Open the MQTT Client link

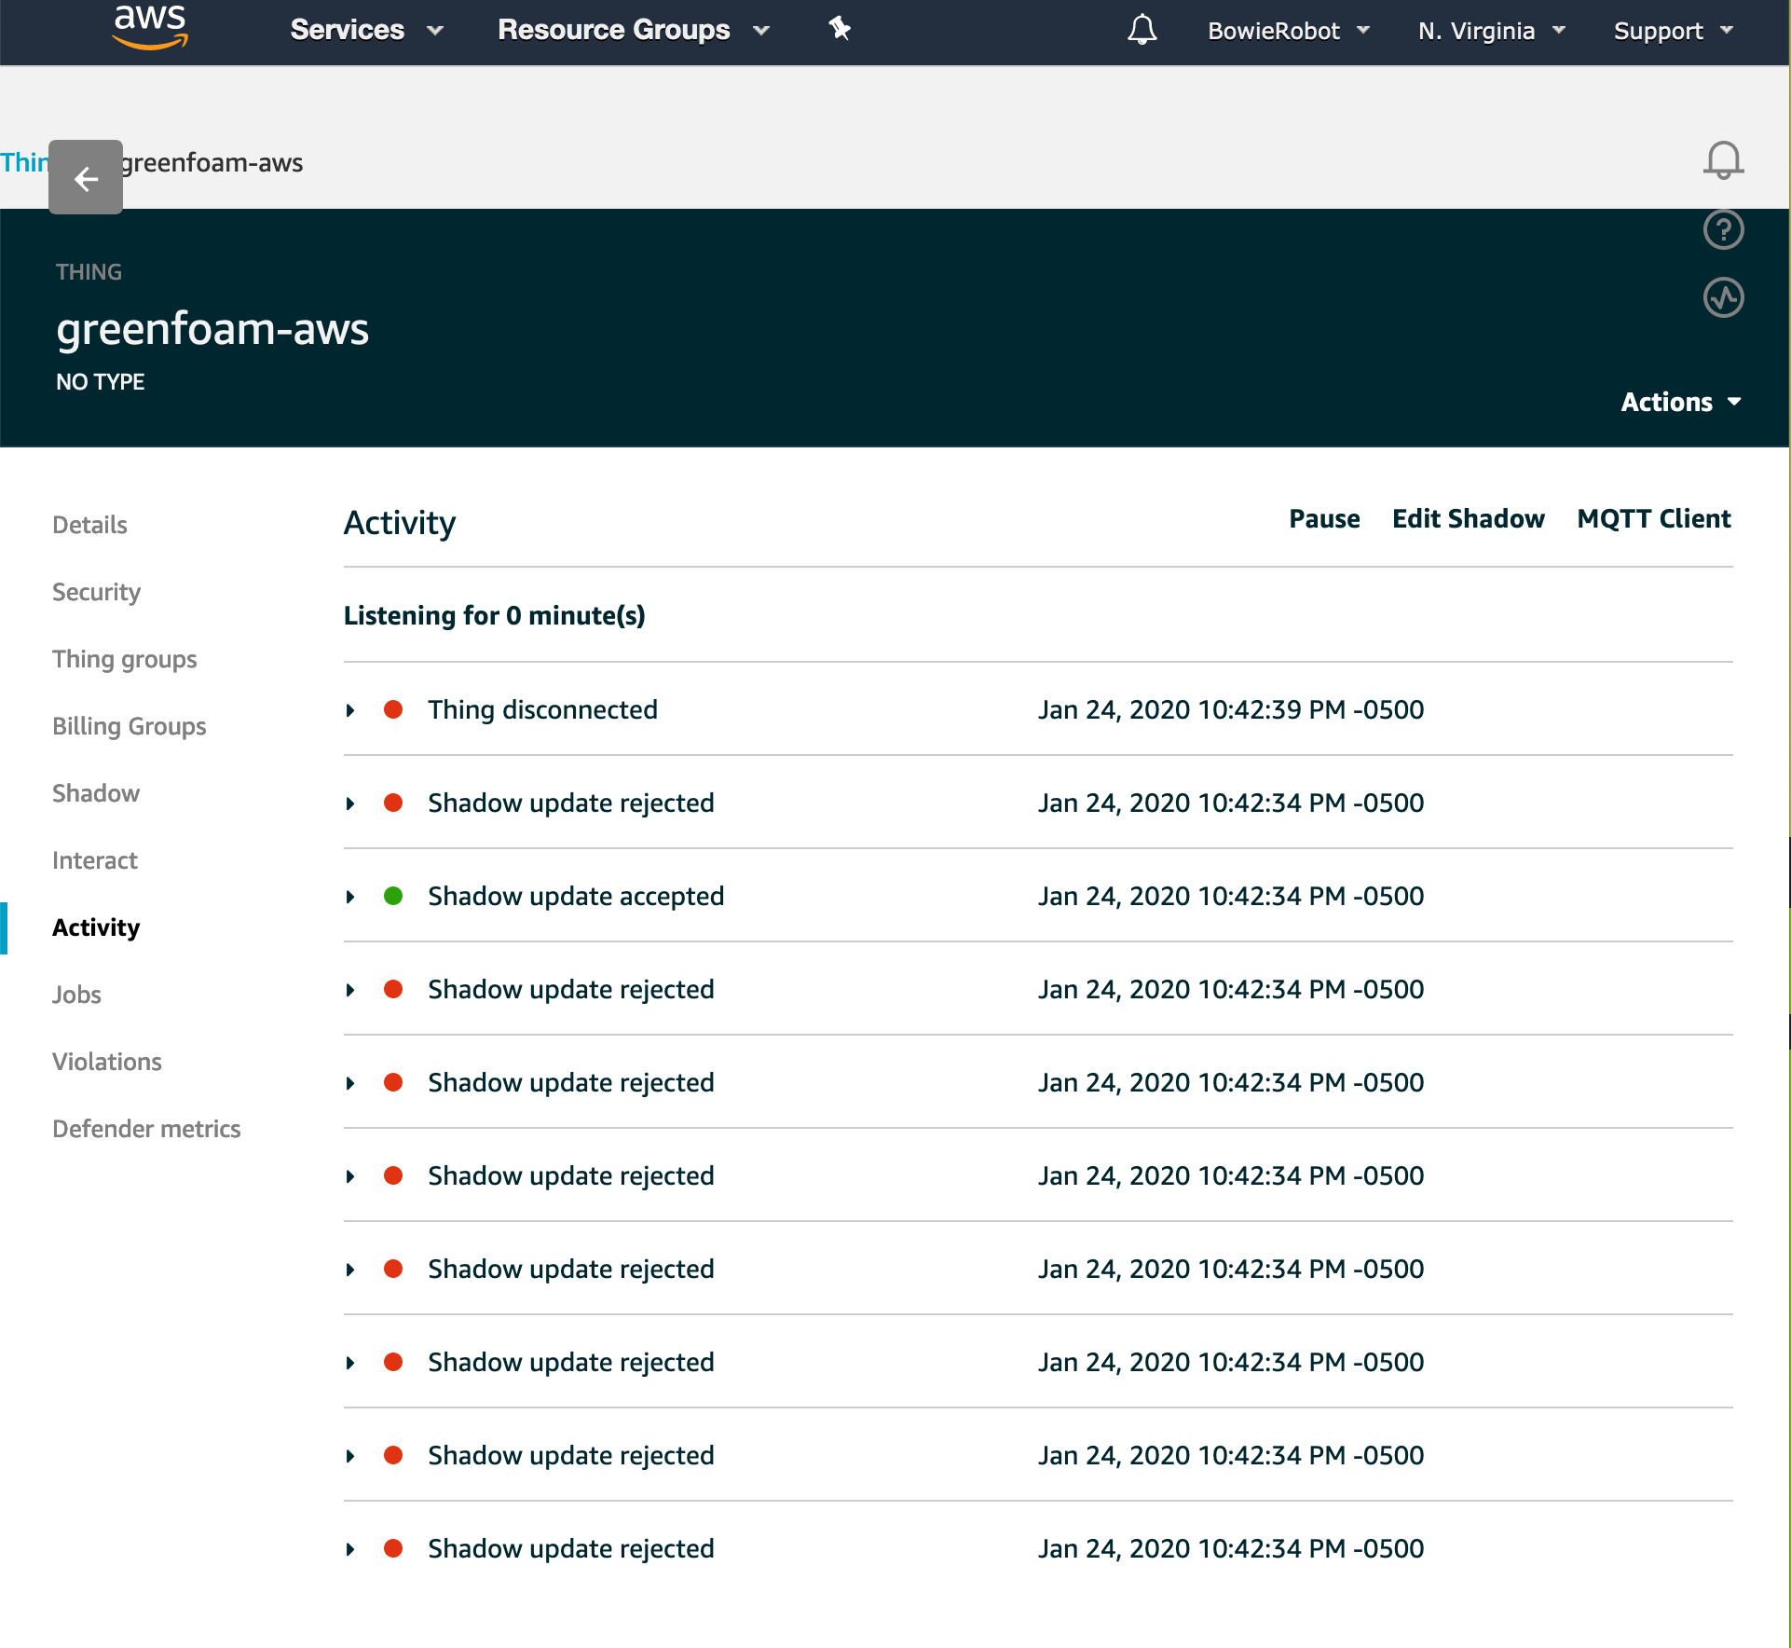[1654, 518]
